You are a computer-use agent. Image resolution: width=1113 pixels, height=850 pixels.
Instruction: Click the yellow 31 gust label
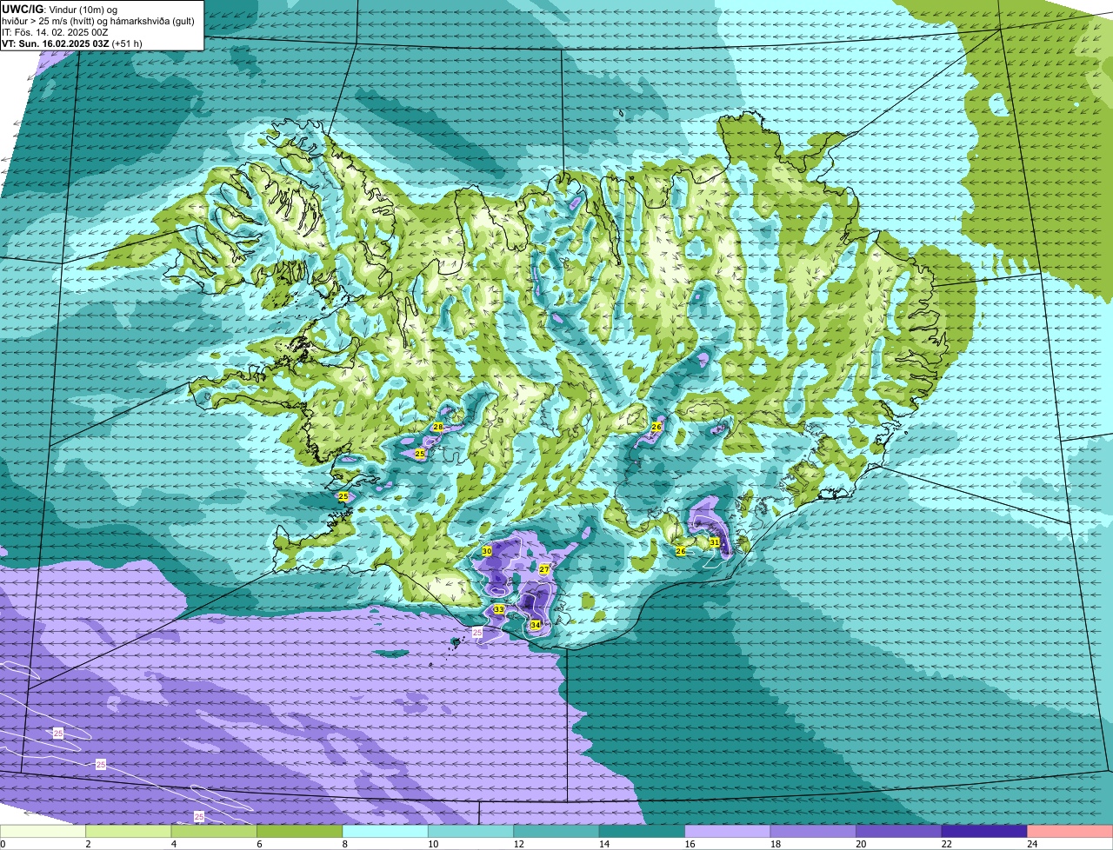pos(715,541)
